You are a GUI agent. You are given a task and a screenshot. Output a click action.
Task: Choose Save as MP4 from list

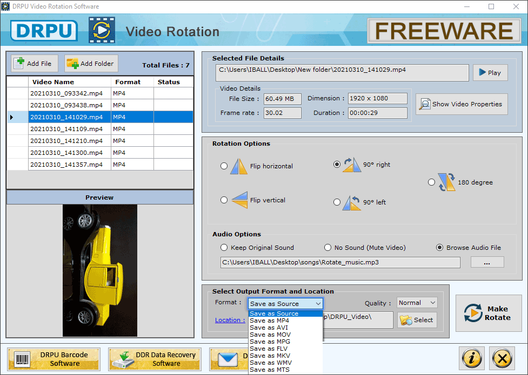(x=285, y=321)
